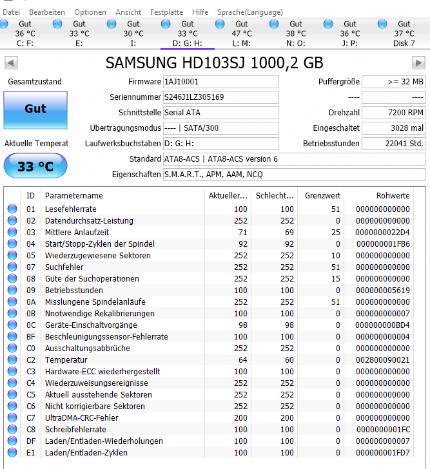Select the Disk 7 status orb
The height and width of the screenshot is (469, 430).
[x=382, y=24]
